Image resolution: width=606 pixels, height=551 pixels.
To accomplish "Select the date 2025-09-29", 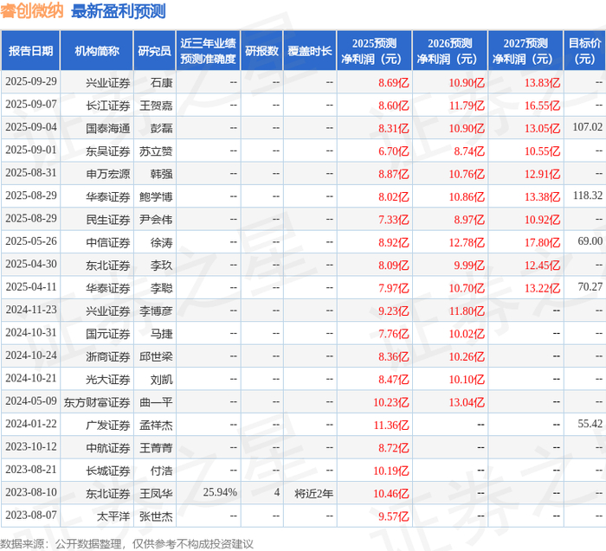I will tap(31, 81).
